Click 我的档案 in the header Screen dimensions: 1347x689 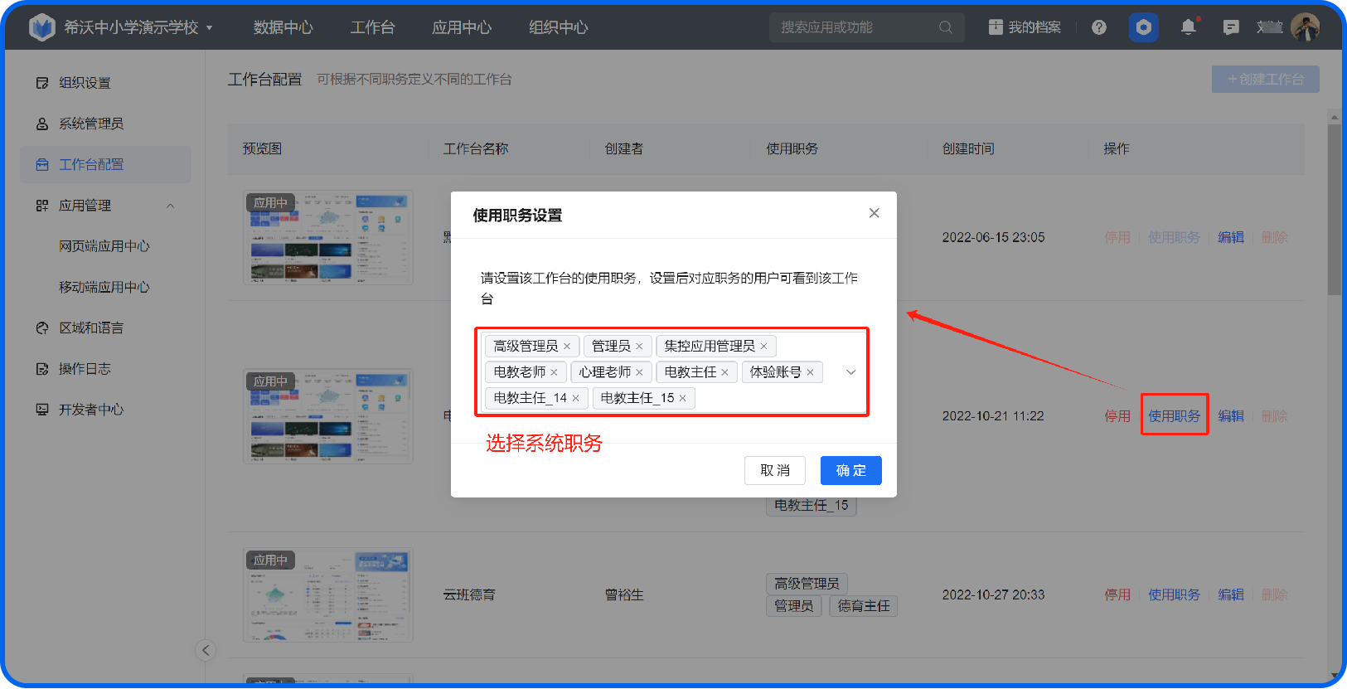(x=1025, y=27)
